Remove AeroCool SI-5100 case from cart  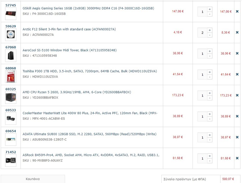pos(237,53)
